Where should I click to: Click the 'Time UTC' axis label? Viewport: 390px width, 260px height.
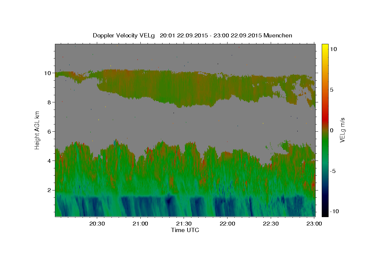(185, 230)
